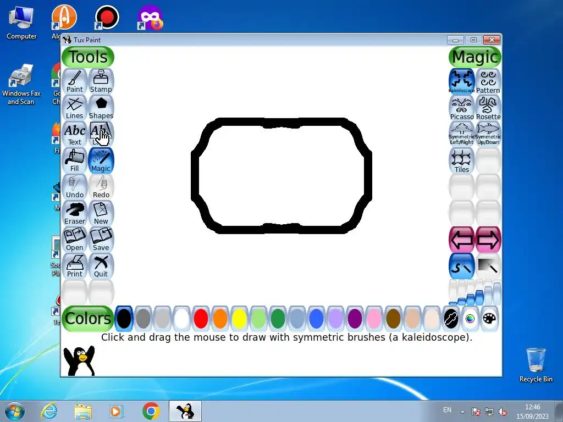This screenshot has width=563, height=422.
Task: Pick the purple color swatch
Action: point(355,319)
